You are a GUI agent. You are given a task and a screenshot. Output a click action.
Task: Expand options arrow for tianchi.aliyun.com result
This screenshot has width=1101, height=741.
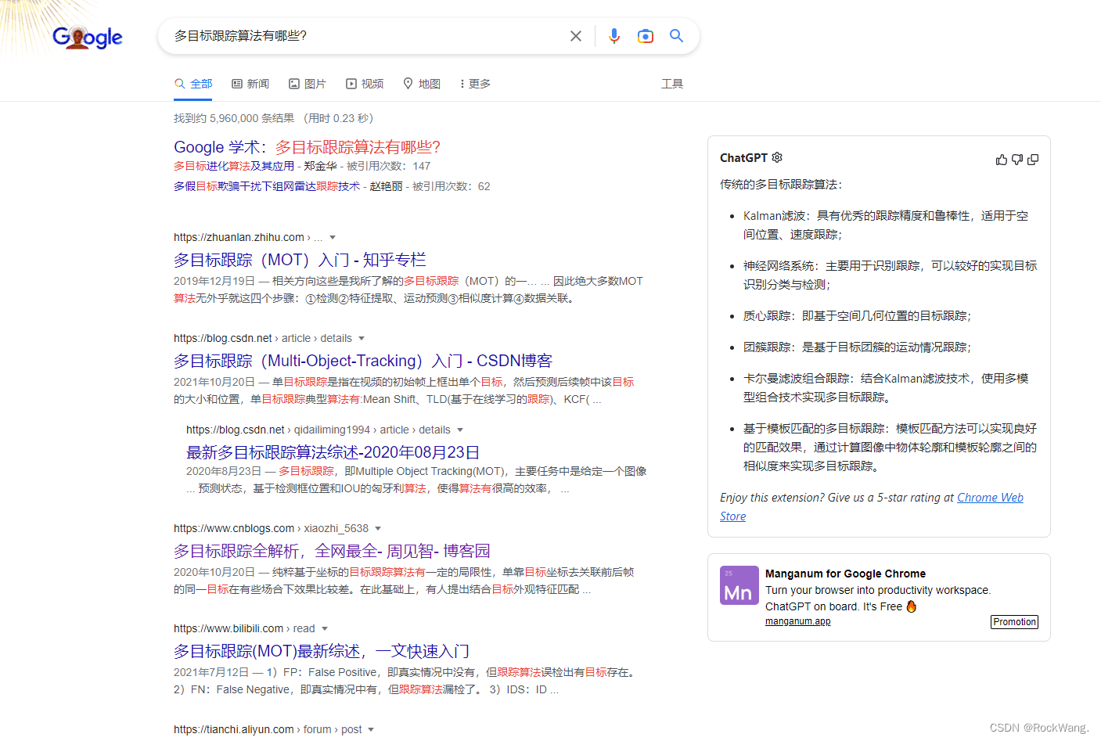[x=371, y=729]
